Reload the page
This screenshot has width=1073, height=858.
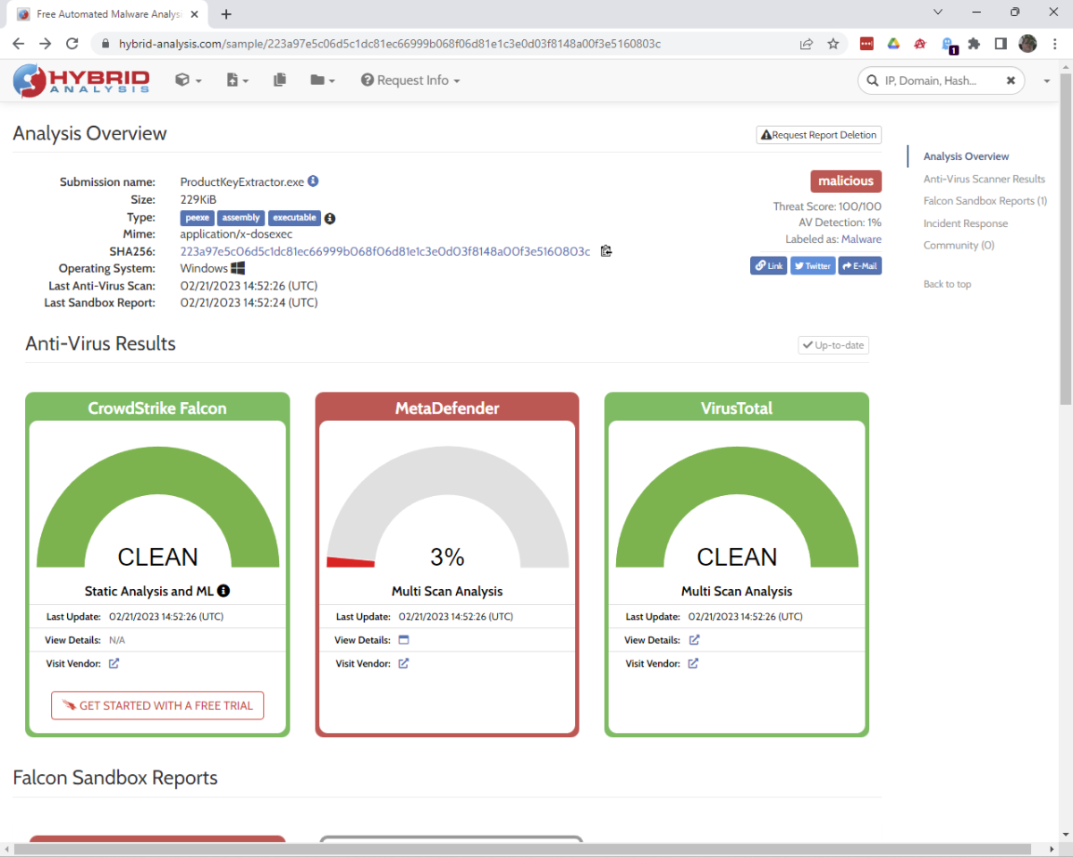[72, 43]
